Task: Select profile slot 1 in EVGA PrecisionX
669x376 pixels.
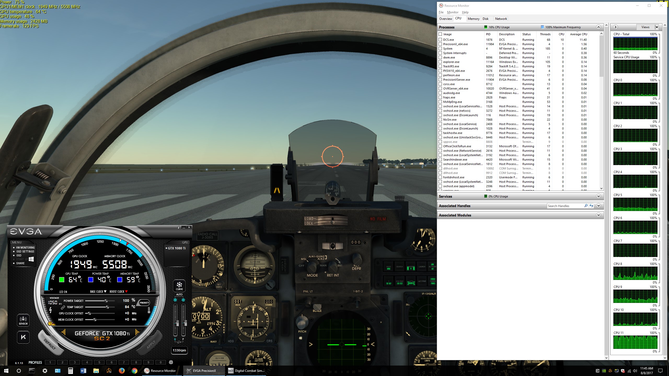Action: coord(50,362)
